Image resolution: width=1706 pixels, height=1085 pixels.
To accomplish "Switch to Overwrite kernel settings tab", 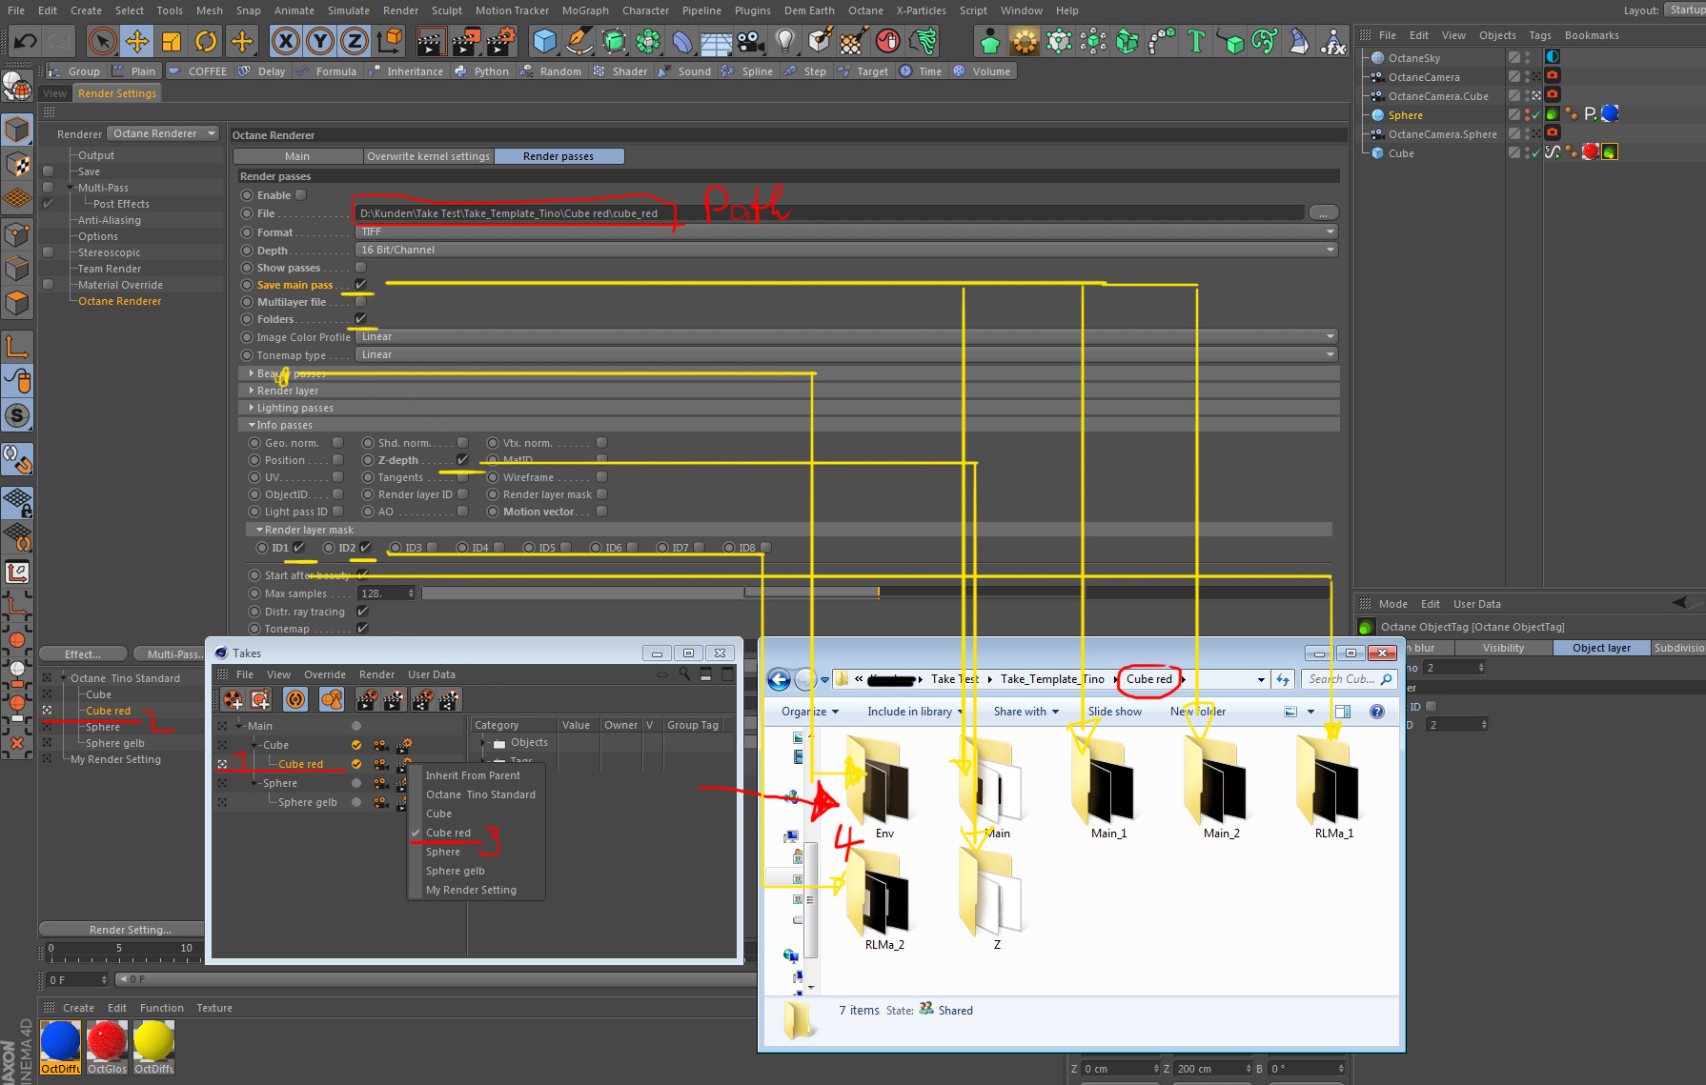I will [x=428, y=156].
